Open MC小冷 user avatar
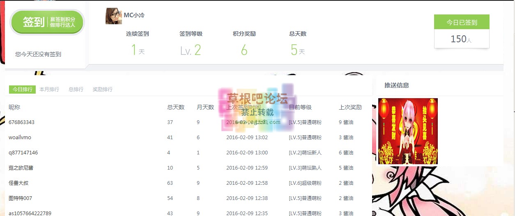Screen dimensions: 515x216 [x=114, y=16]
